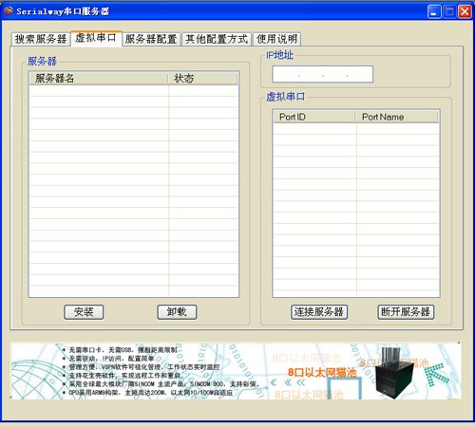
Task: Select the 虚拟串口 tab
Action: [96, 38]
